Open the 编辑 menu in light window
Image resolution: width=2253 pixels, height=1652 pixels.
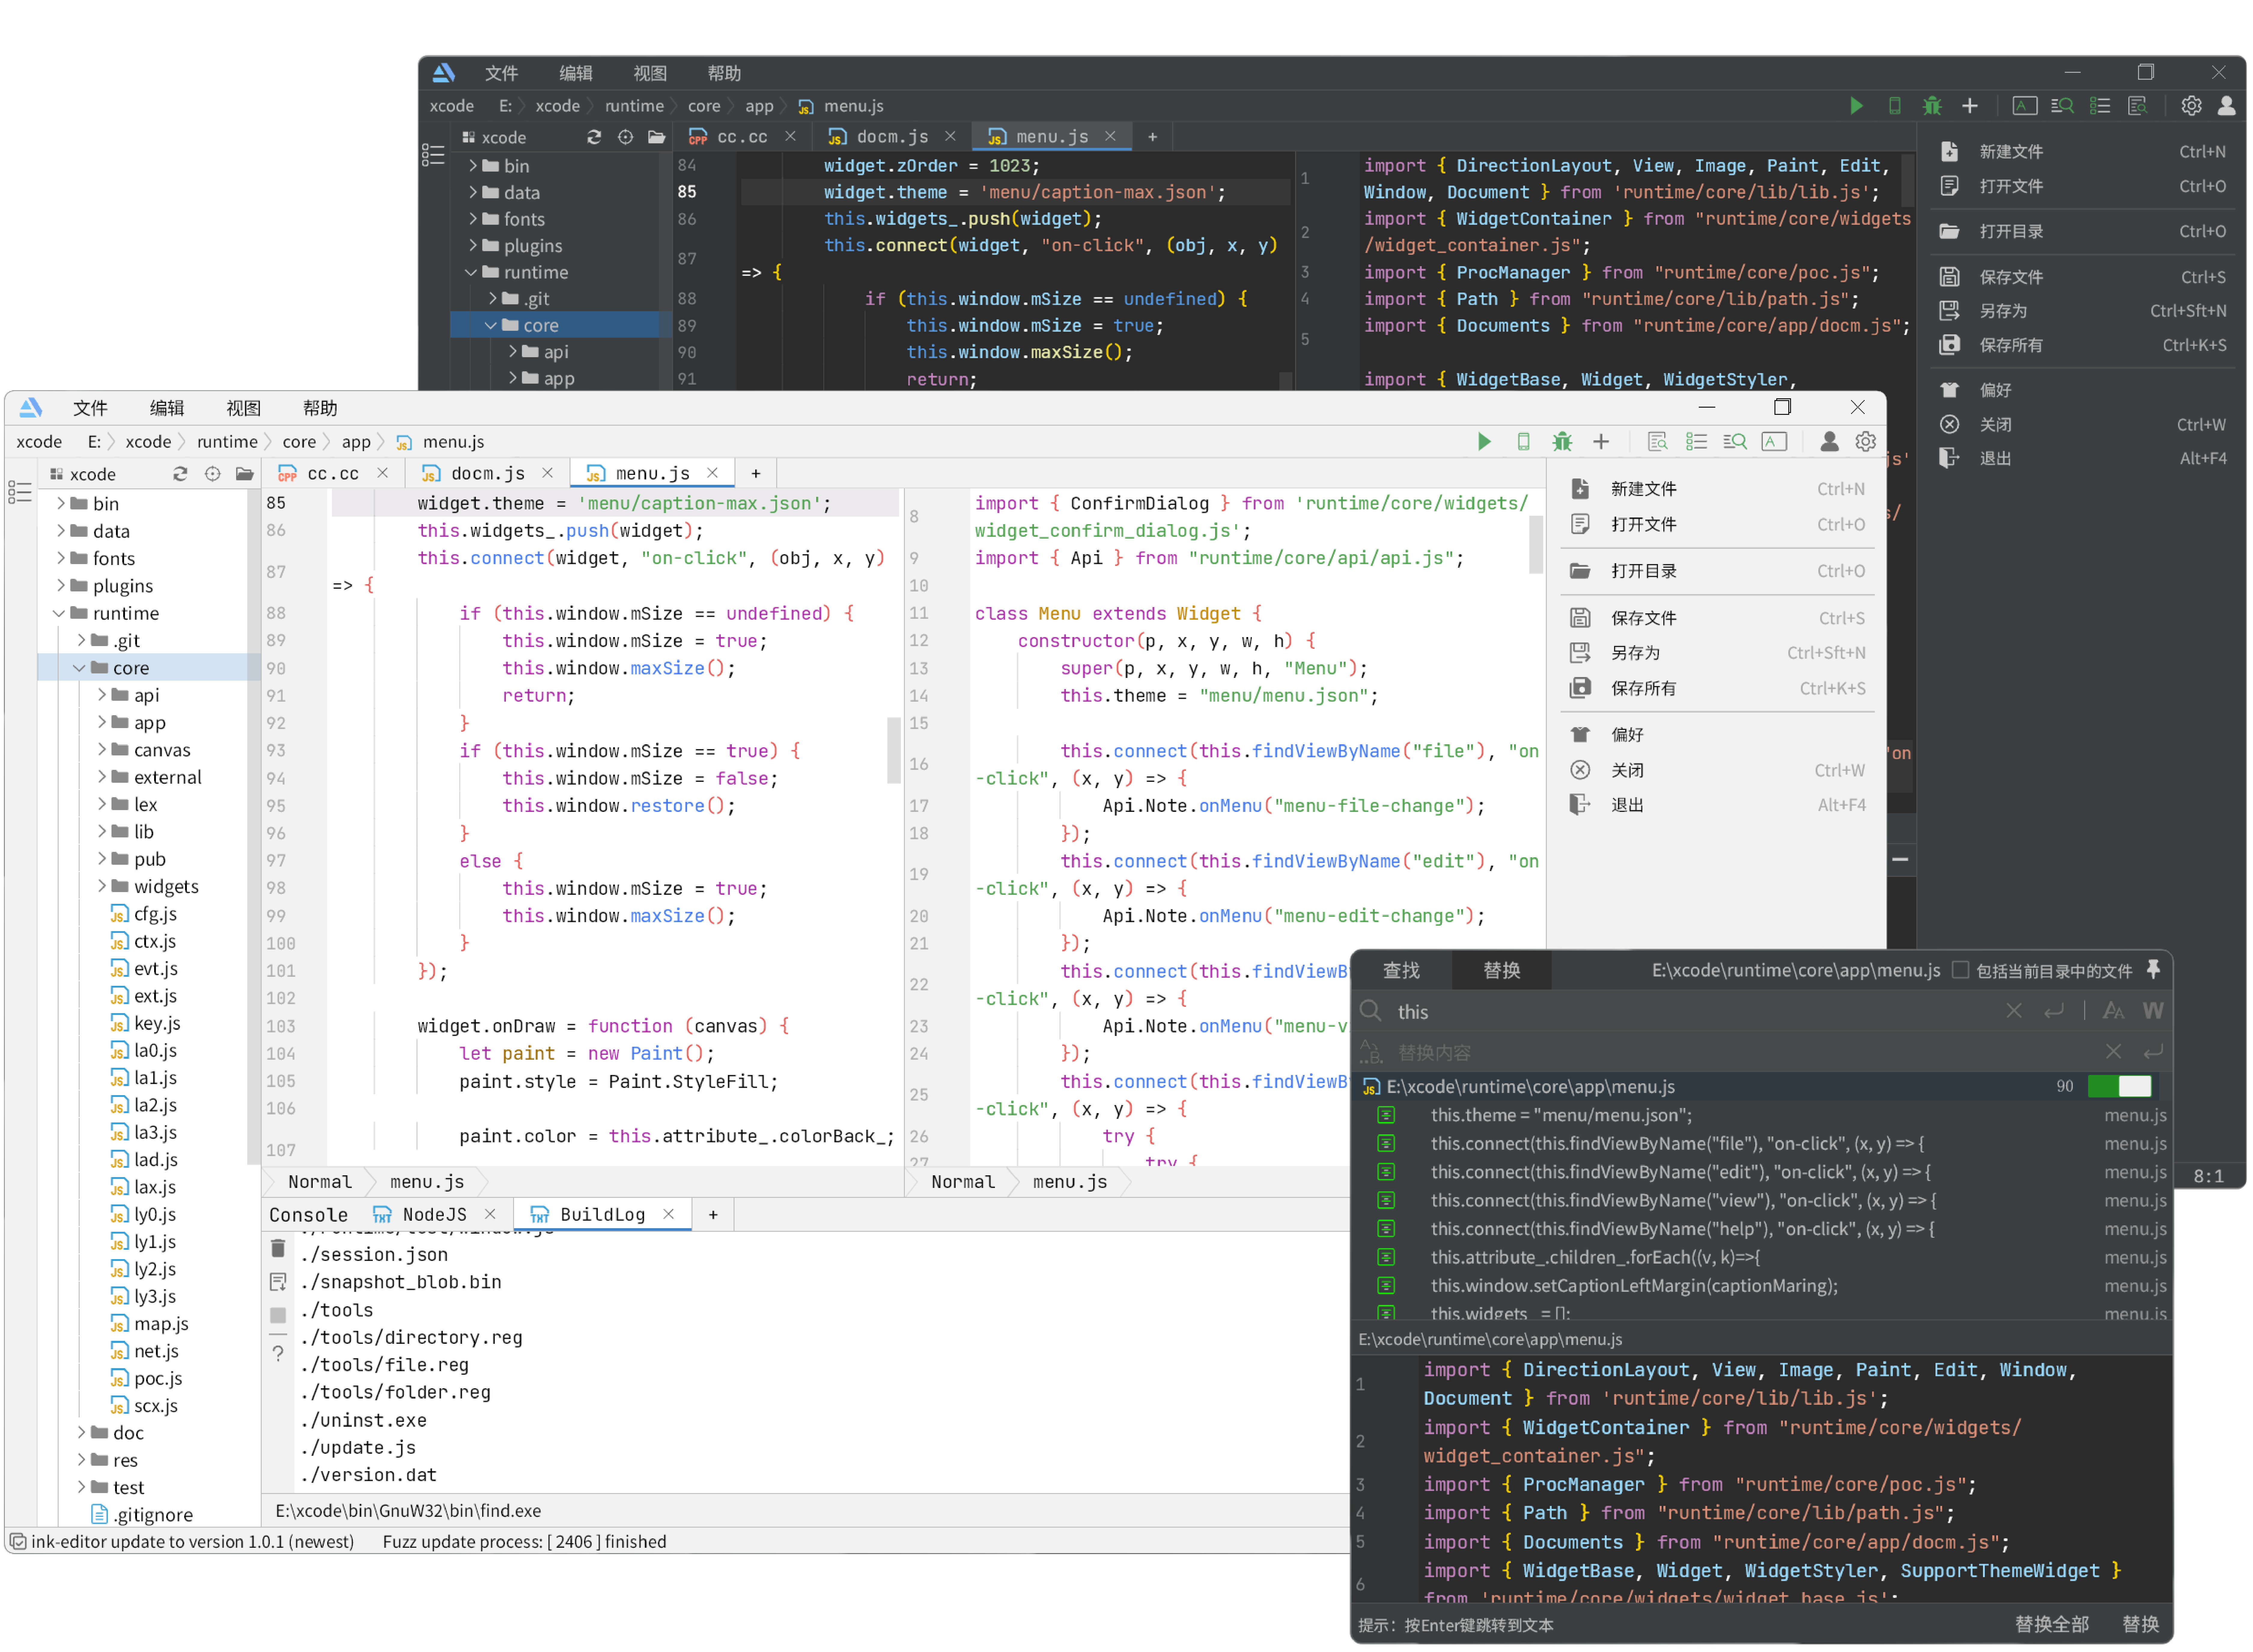167,408
